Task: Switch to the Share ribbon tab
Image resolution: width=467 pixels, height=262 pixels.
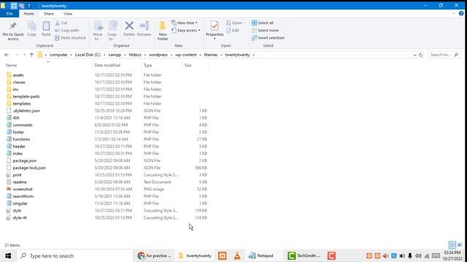Action: coord(49,14)
